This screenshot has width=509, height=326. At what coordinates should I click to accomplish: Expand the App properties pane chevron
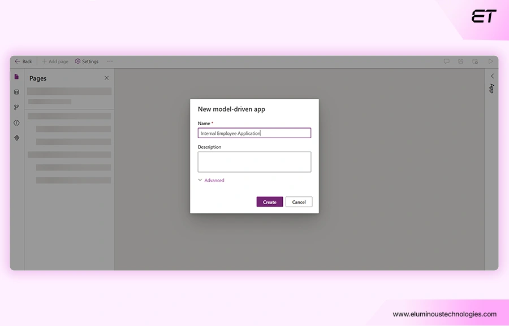point(492,76)
